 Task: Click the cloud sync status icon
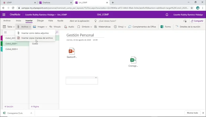click(185, 21)
